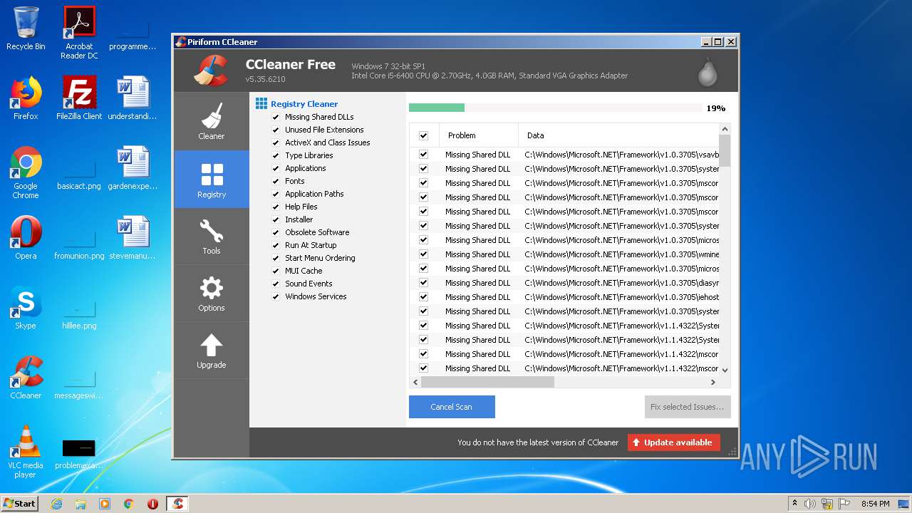Viewport: 912px width, 513px height.
Task: Uncheck Type Libraries option
Action: 275,155
